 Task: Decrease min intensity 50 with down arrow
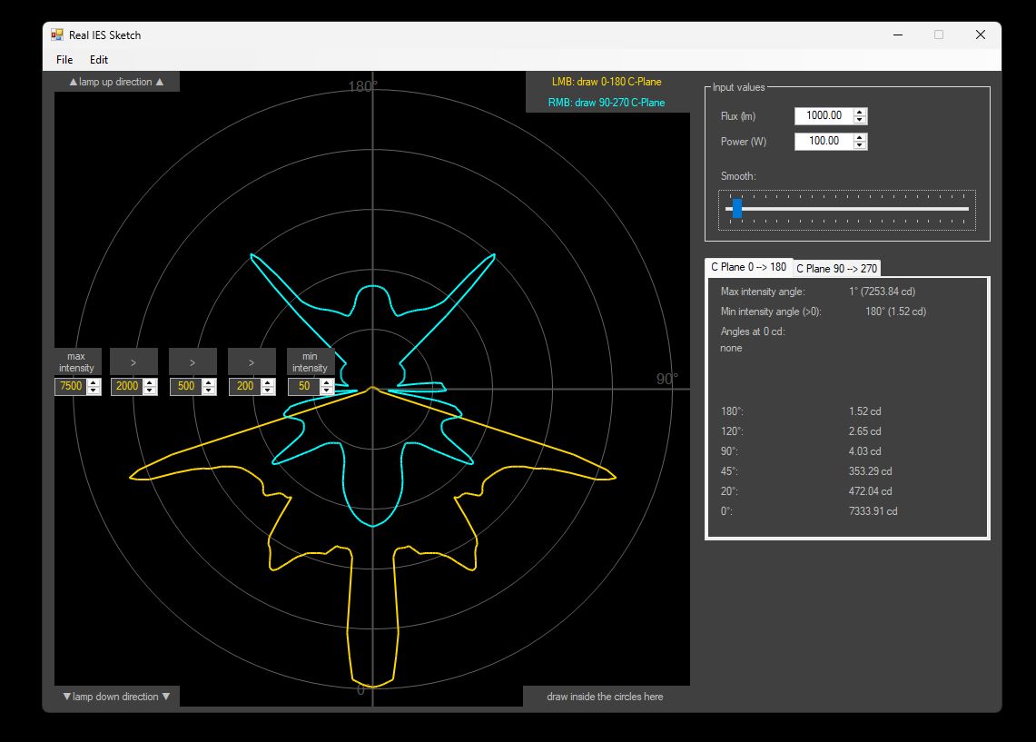tap(326, 391)
